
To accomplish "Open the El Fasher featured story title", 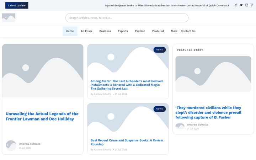I will click(x=208, y=112).
